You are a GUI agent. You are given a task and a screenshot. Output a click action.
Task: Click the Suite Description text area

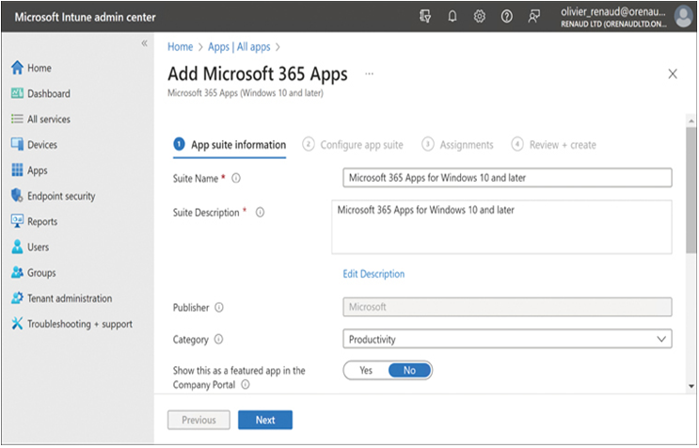[501, 228]
